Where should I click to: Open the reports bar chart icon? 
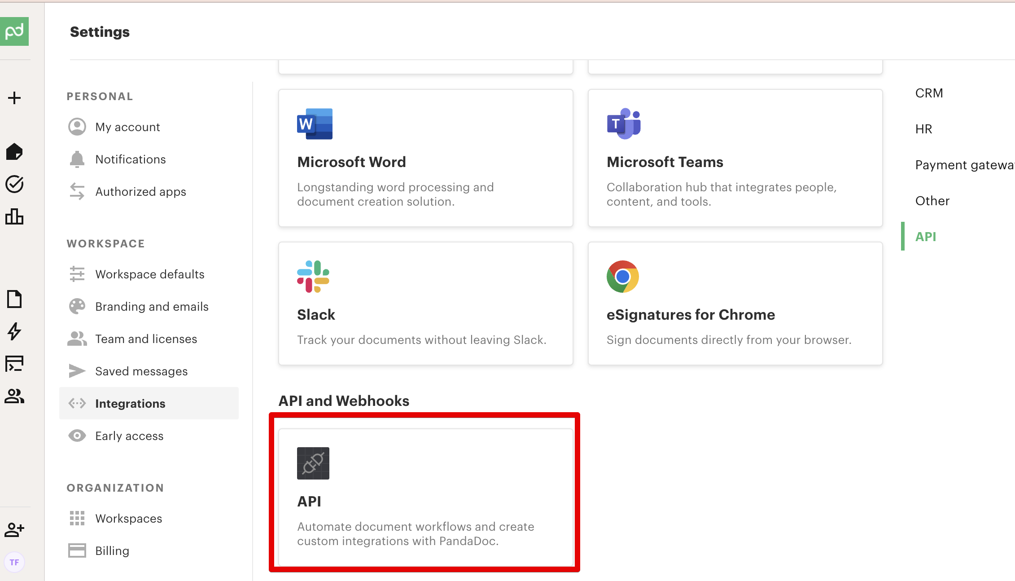coord(14,217)
